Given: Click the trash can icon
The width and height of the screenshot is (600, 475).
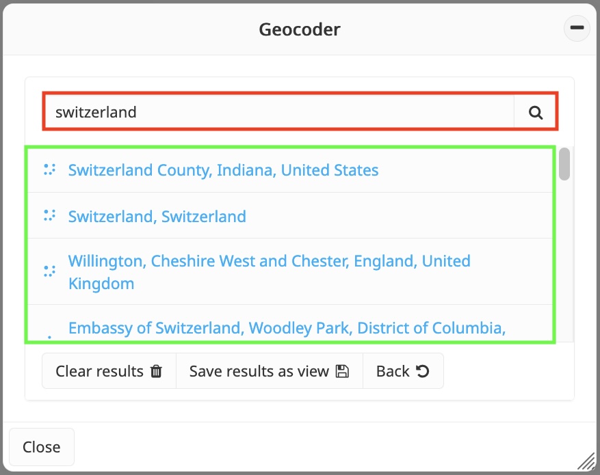Looking at the screenshot, I should 157,371.
